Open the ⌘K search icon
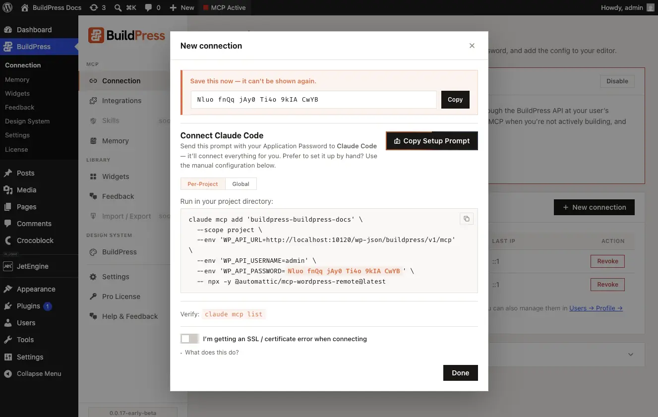 pos(125,7)
